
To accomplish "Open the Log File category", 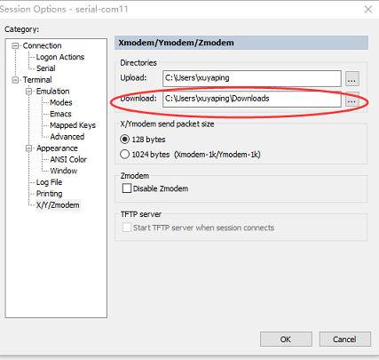I will [49, 182].
